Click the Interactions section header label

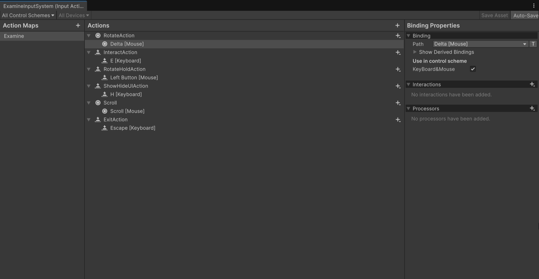(427, 85)
